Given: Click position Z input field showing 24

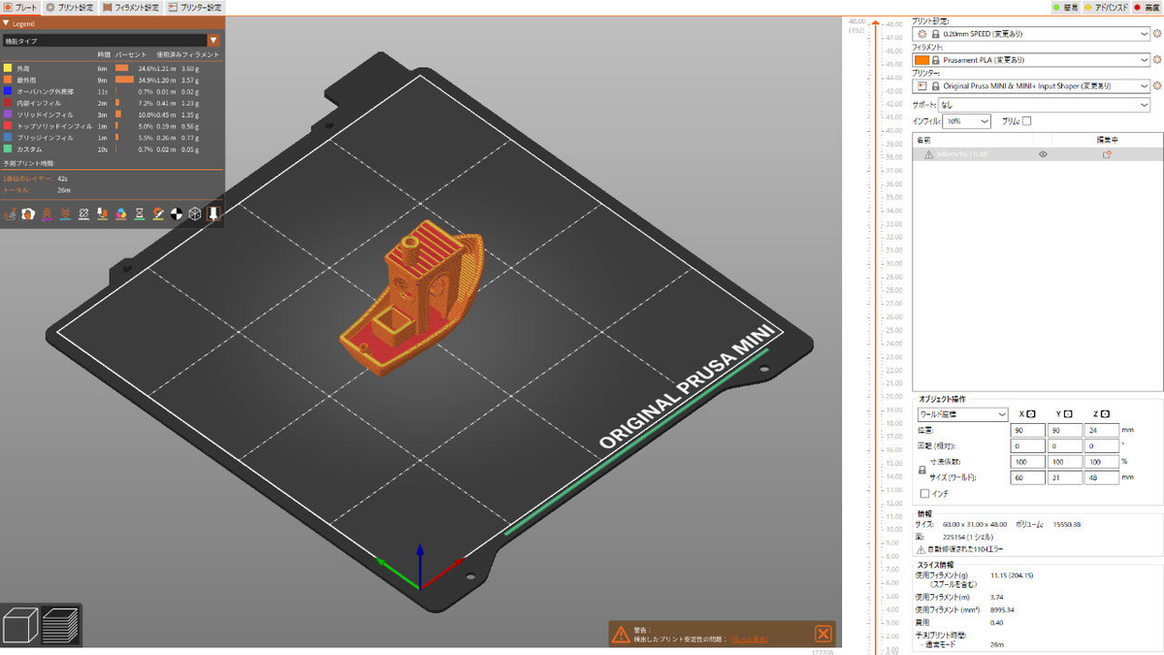Looking at the screenshot, I should [1100, 430].
